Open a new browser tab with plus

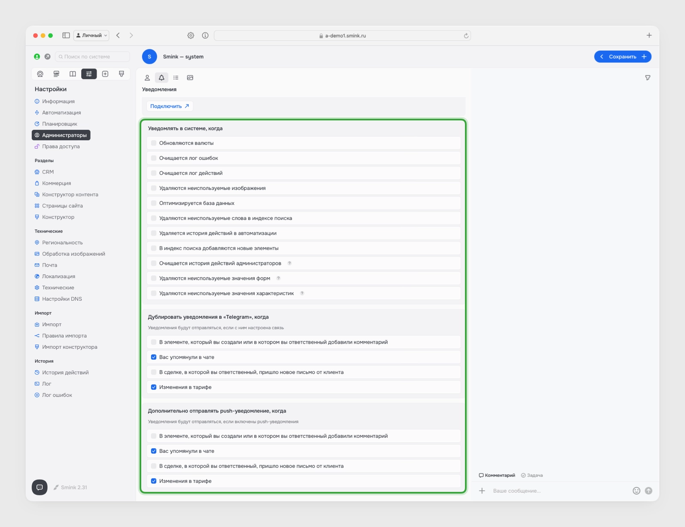[649, 36]
